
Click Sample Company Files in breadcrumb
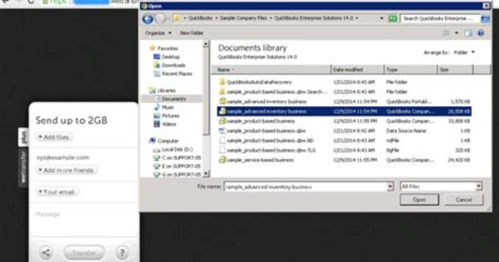click(x=244, y=18)
